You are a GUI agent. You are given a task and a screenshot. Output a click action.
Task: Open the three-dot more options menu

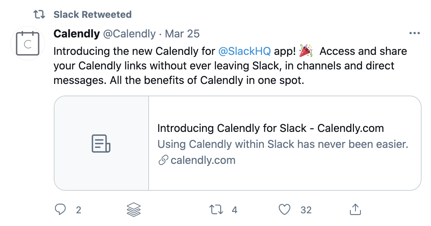click(x=414, y=33)
